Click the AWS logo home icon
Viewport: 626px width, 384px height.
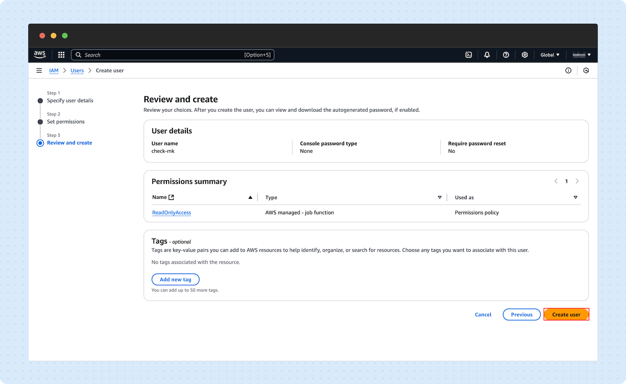click(x=40, y=54)
